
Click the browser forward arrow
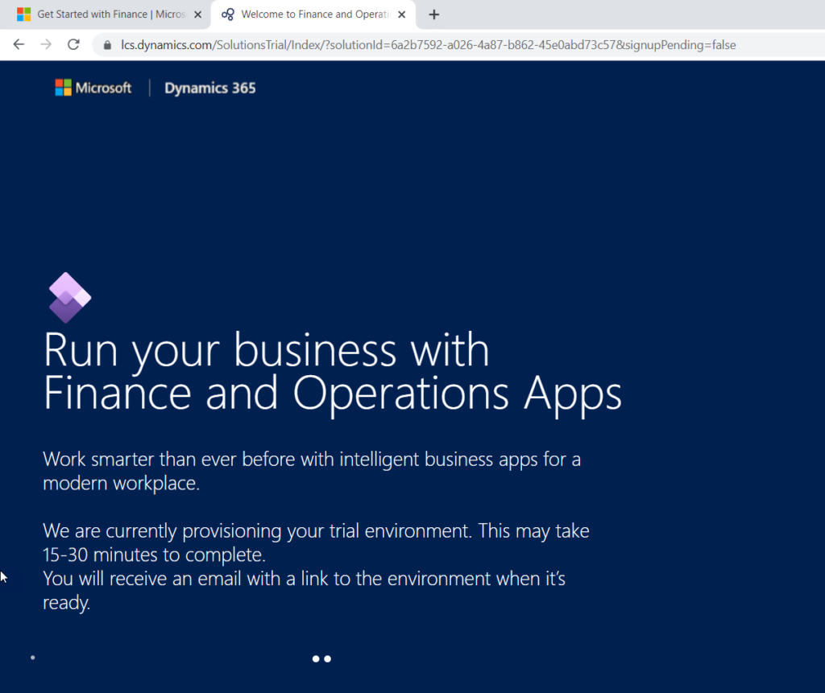pyautogui.click(x=46, y=45)
